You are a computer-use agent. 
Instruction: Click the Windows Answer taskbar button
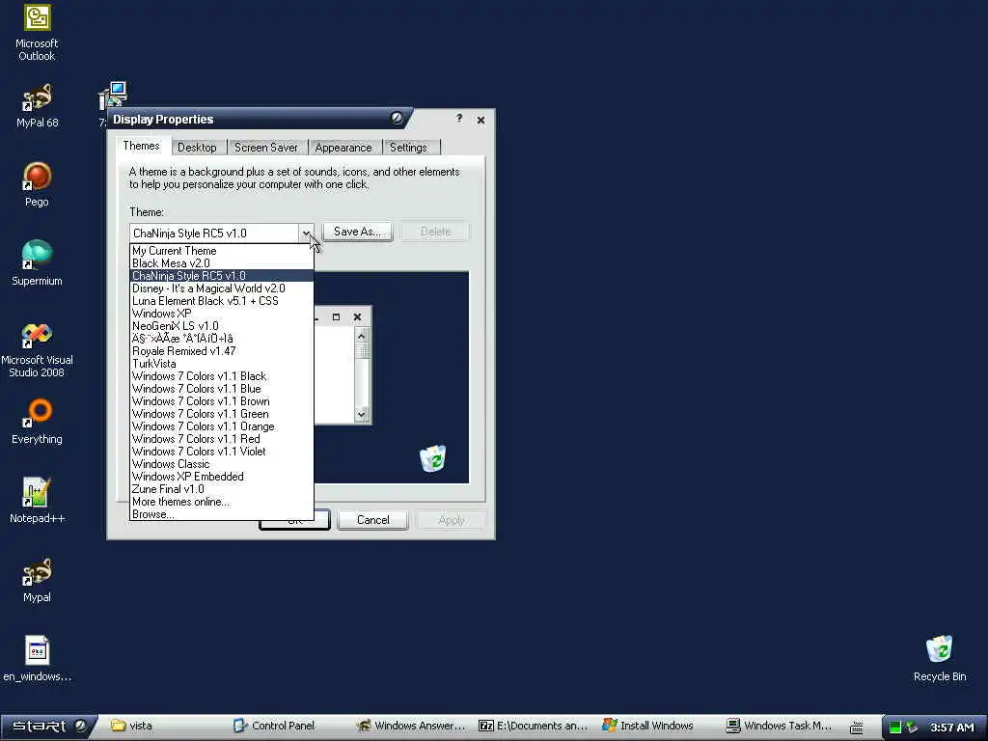pos(411,726)
